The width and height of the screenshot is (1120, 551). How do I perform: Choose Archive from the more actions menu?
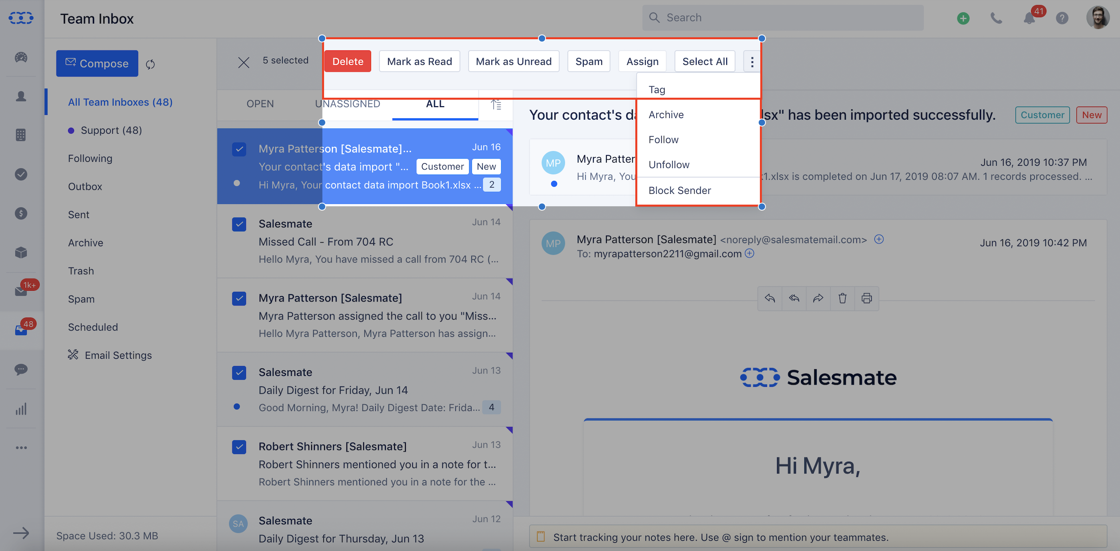[698, 115]
